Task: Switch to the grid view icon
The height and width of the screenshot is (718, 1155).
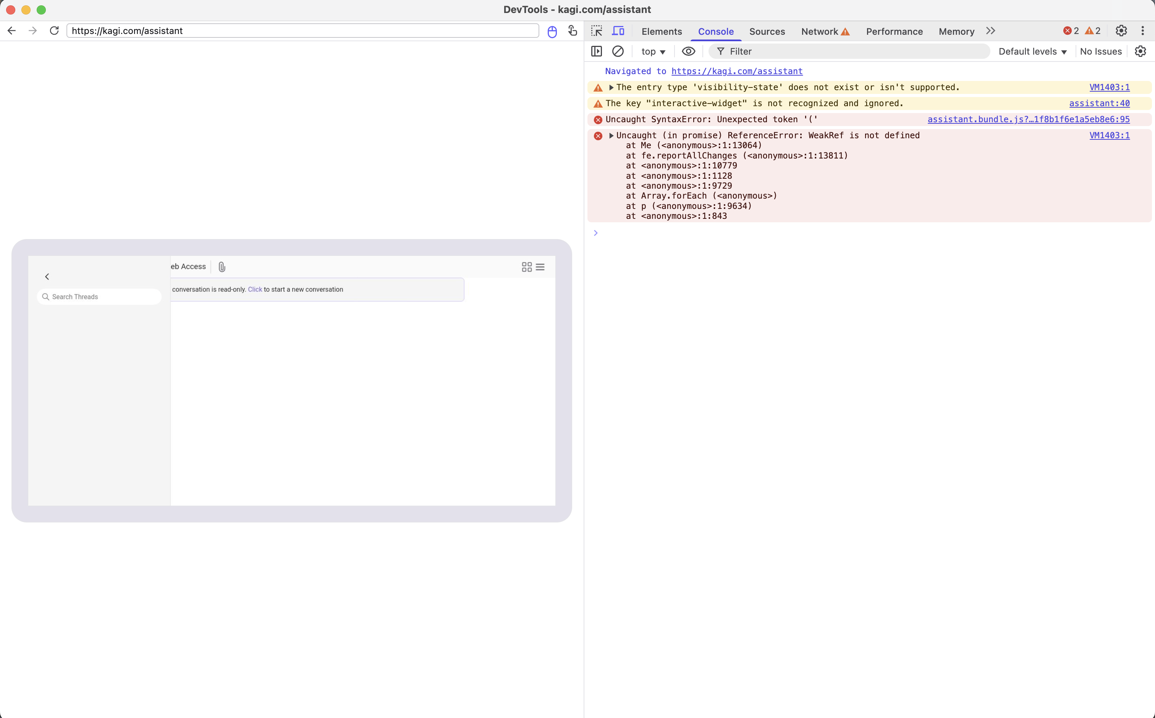Action: pos(527,267)
